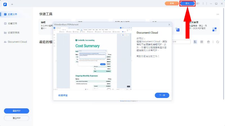The image size is (225, 126).
Task: Open quick tools more options ellipsis
Action: [x=218, y=14]
